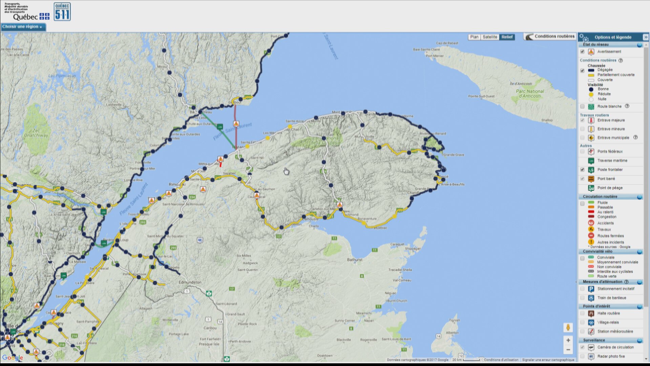Collapse the Circulation routière section
The image size is (650, 366).
coord(639,197)
